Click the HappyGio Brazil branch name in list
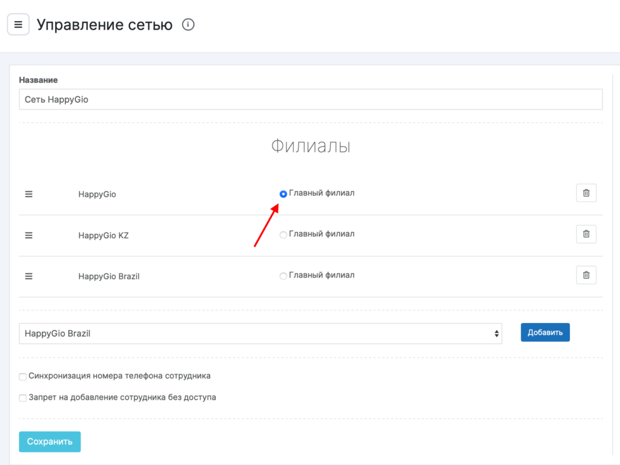Viewport: 620px width, 465px height. (109, 276)
